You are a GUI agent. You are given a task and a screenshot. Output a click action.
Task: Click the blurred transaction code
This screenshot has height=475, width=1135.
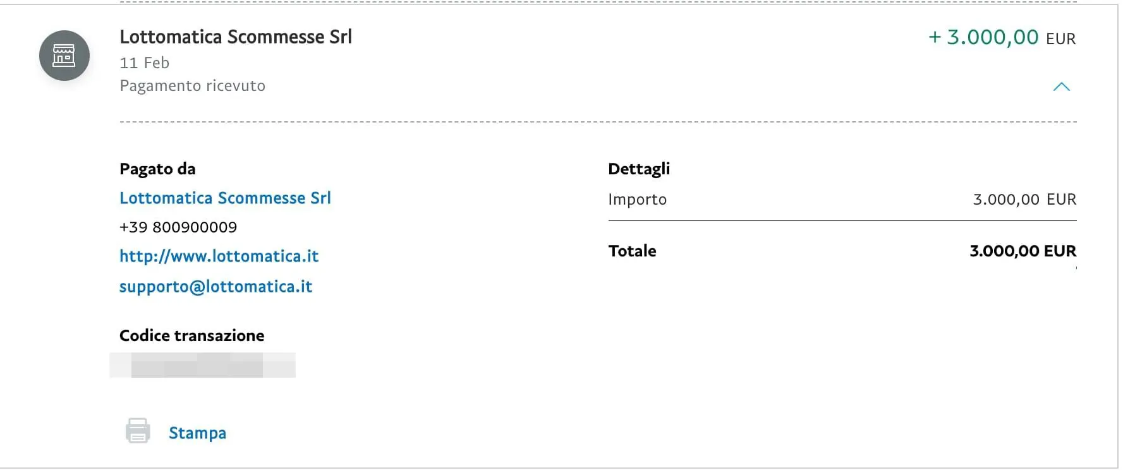click(x=202, y=365)
